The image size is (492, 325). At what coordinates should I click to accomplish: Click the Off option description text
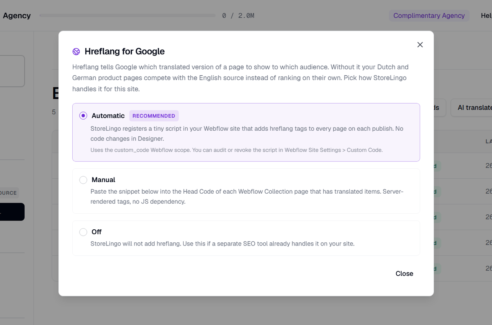pos(222,244)
